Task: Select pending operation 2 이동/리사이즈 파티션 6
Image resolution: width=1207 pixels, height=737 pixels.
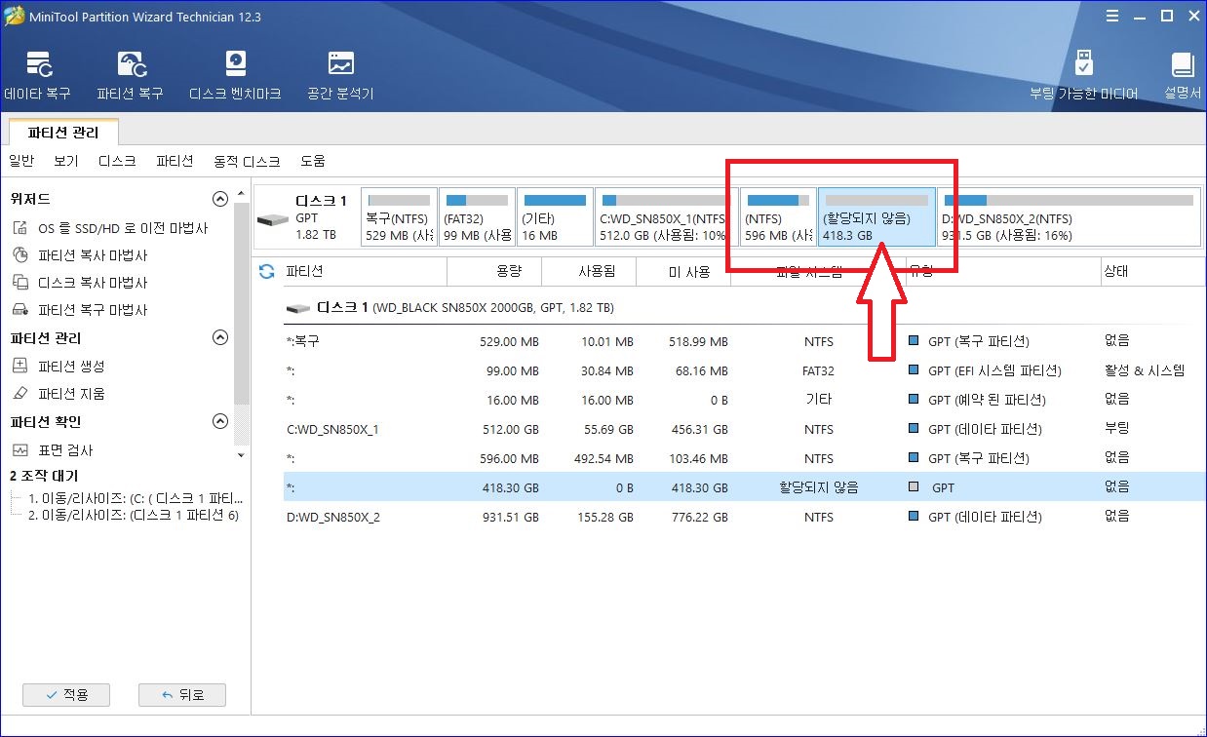Action: [133, 516]
